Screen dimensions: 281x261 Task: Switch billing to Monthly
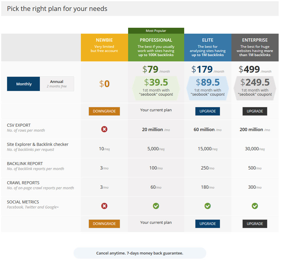pos(24,84)
